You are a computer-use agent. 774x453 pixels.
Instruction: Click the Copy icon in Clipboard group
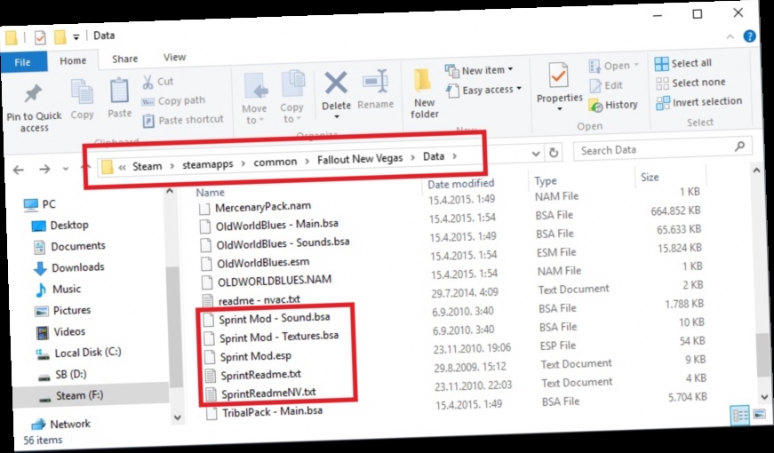[x=82, y=92]
